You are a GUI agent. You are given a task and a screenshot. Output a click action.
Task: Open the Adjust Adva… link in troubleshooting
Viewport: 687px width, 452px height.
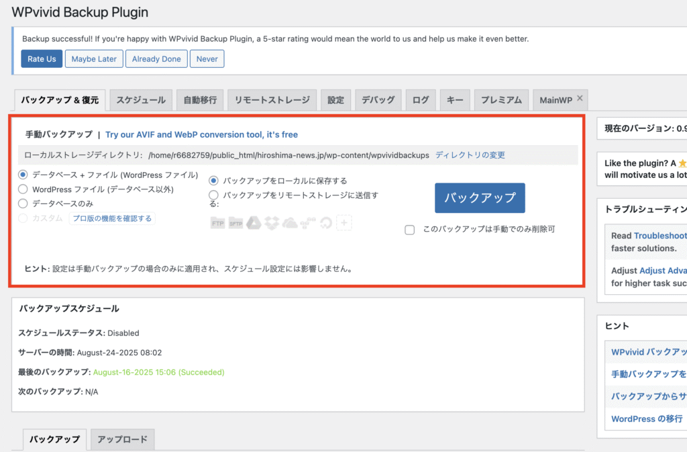tap(664, 271)
